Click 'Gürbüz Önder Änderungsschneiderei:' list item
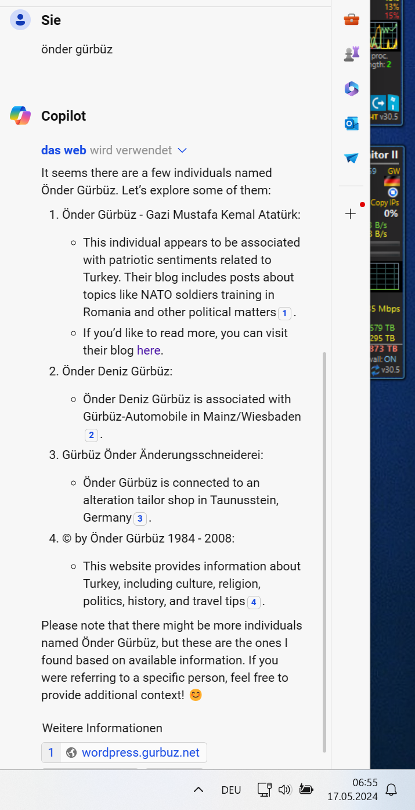The width and height of the screenshot is (415, 810). (x=163, y=455)
